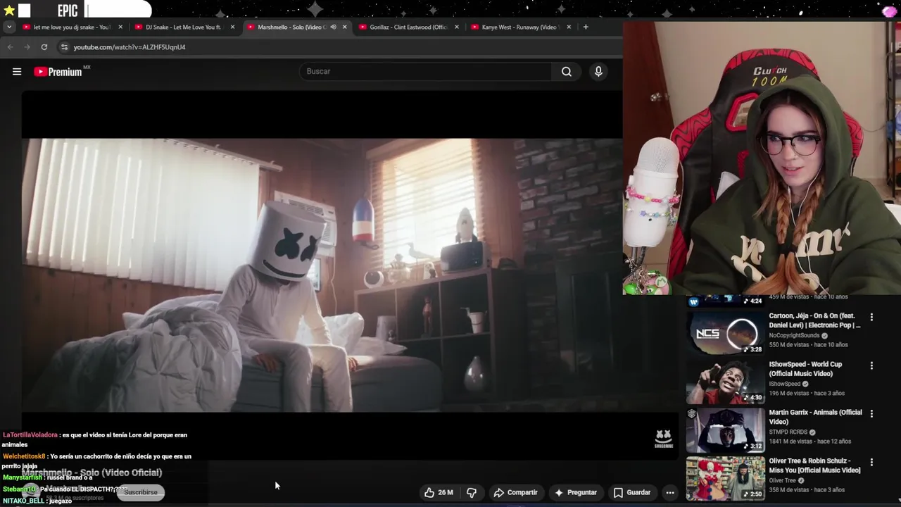Go back using browser back arrow
The width and height of the screenshot is (901, 507).
coord(10,47)
